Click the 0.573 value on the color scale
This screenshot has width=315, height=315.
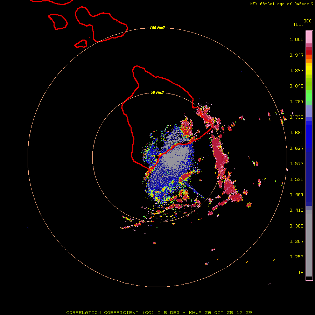click(x=296, y=164)
